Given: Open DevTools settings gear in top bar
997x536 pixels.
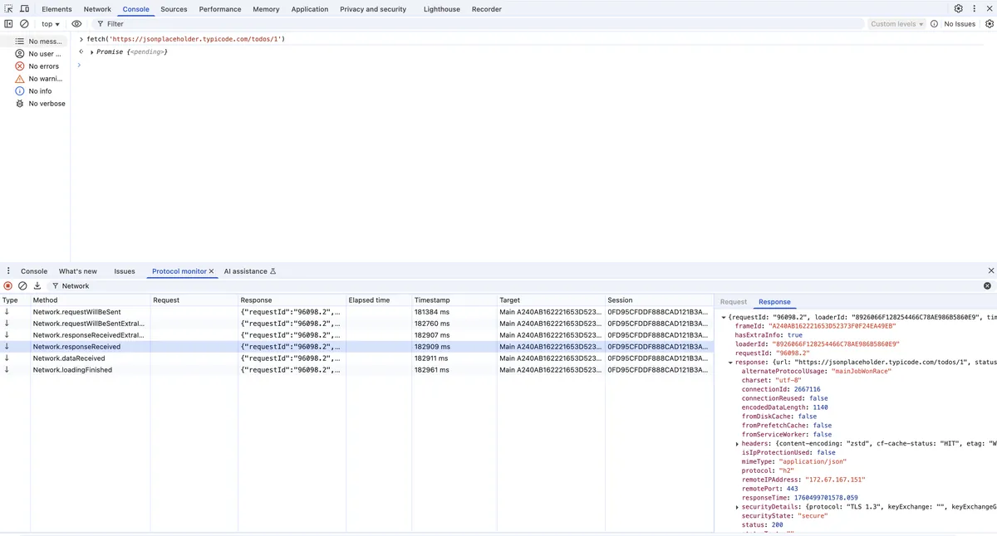Looking at the screenshot, I should (x=958, y=9).
